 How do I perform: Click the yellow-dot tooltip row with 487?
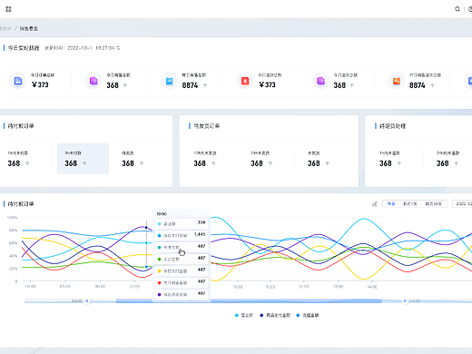(182, 270)
